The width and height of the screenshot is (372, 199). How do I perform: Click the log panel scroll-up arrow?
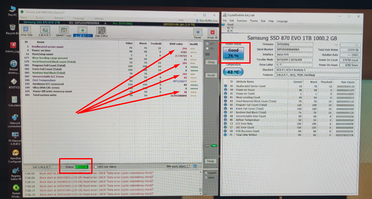[201, 173]
